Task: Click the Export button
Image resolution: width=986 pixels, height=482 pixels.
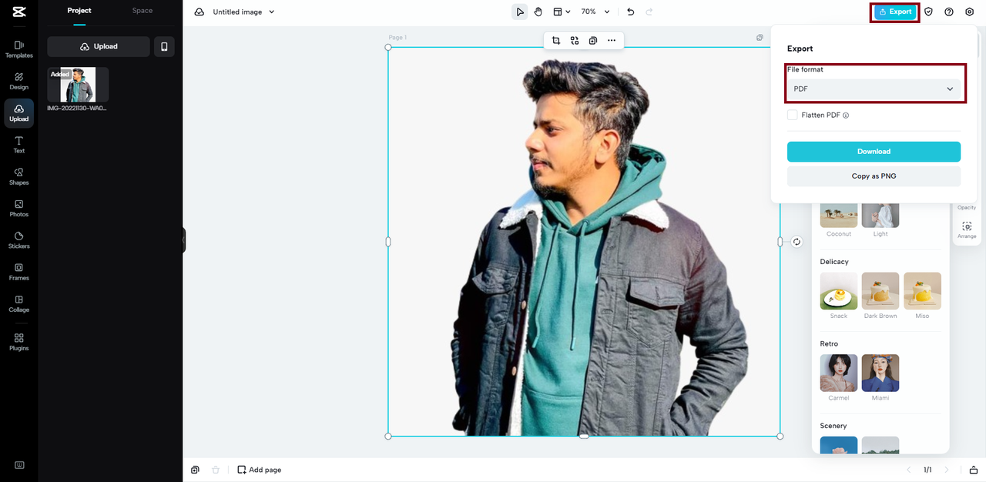Action: click(x=894, y=12)
